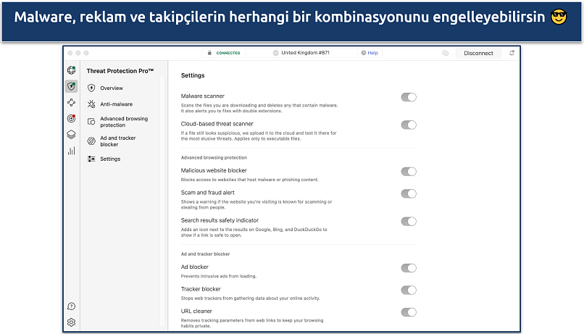Click the notifications bell icon
The height and width of the screenshot is (334, 584).
point(512,53)
